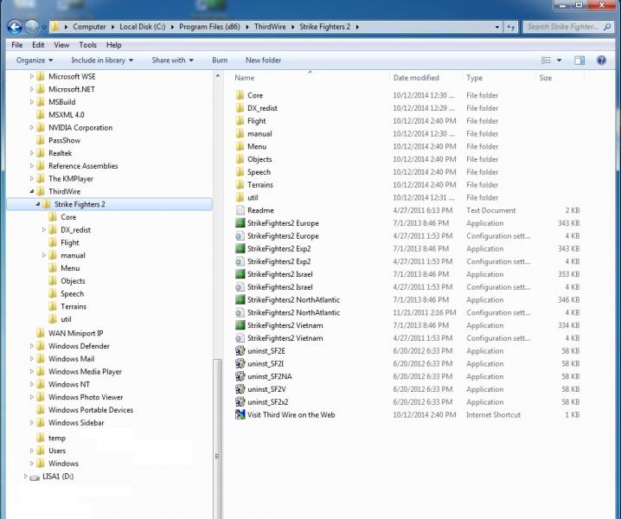Screen dimensions: 621x519
Task: Toggle the preview pane icon
Action: 579,61
